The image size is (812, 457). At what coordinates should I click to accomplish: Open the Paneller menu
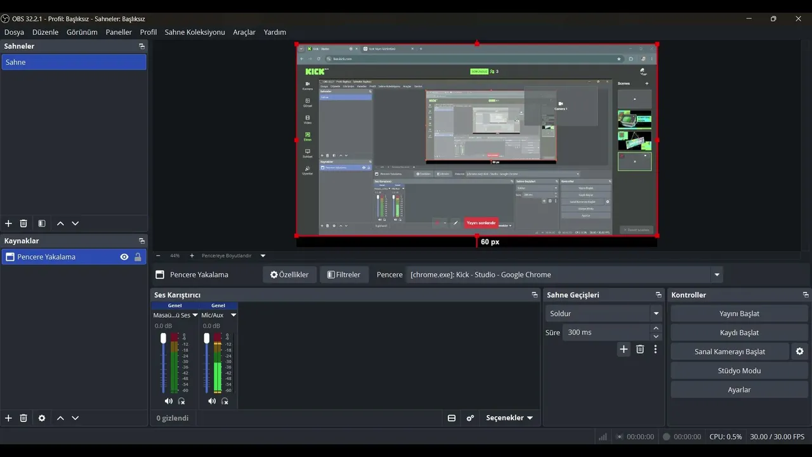coord(119,32)
